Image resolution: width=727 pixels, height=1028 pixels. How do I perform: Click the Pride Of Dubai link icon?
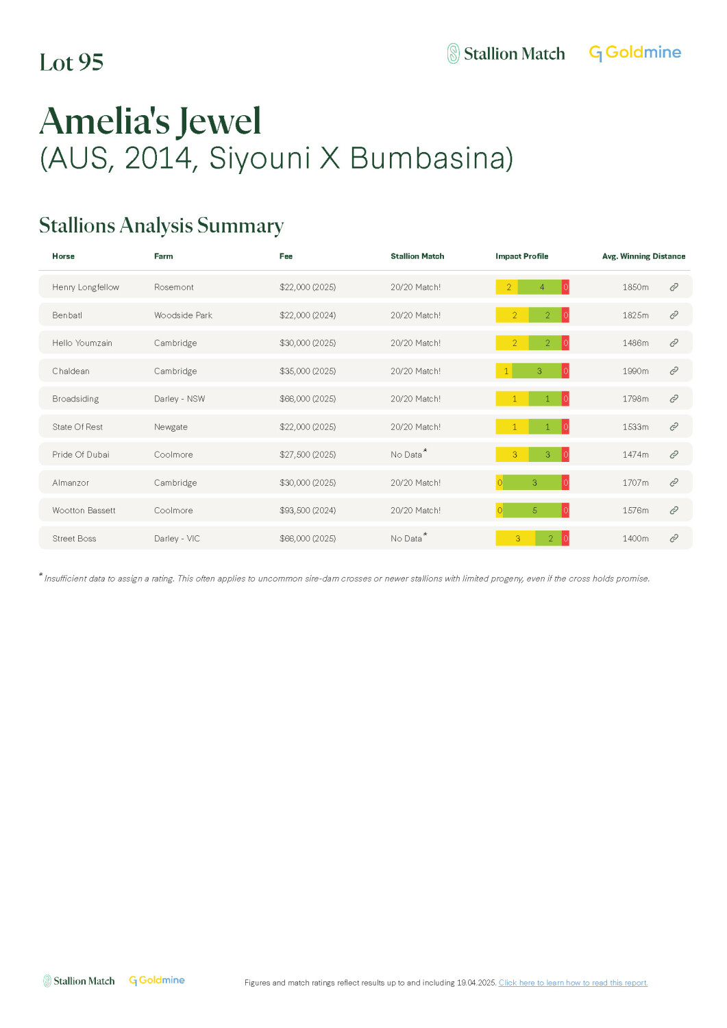pos(674,454)
